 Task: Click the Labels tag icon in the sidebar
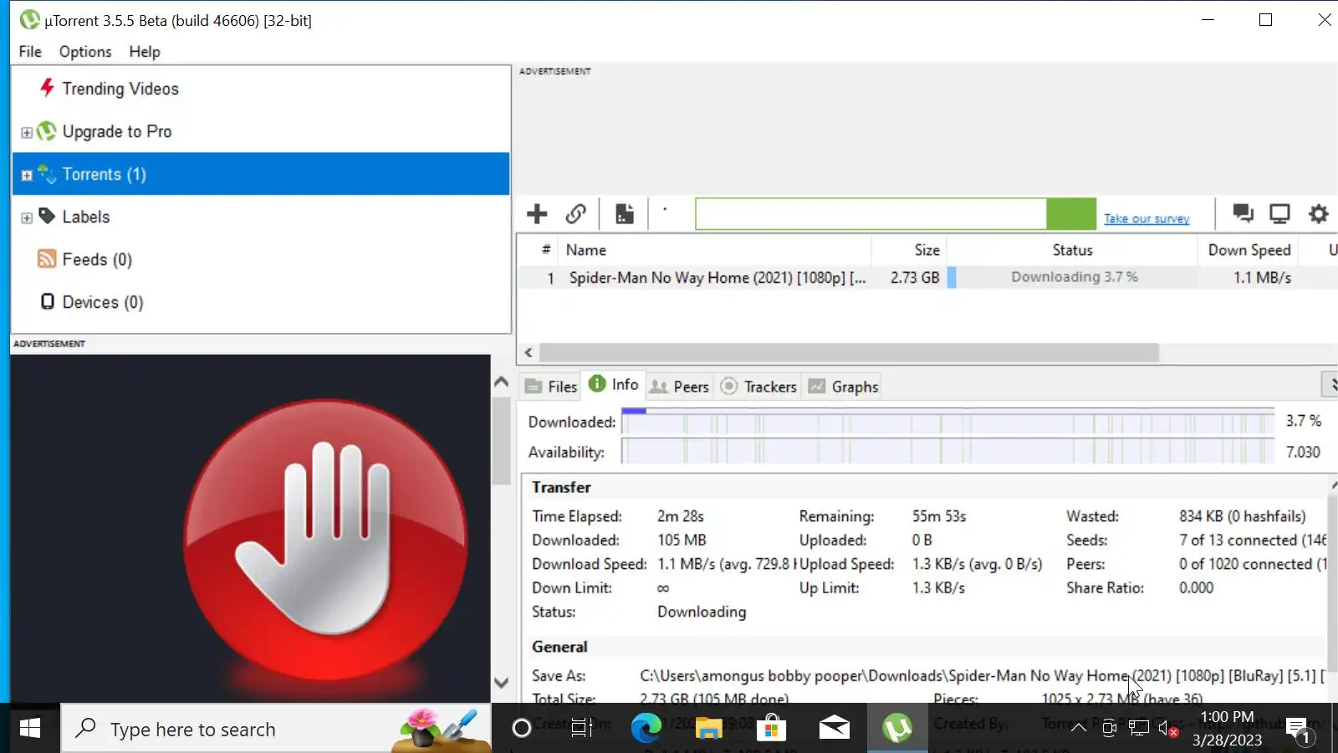pos(47,217)
